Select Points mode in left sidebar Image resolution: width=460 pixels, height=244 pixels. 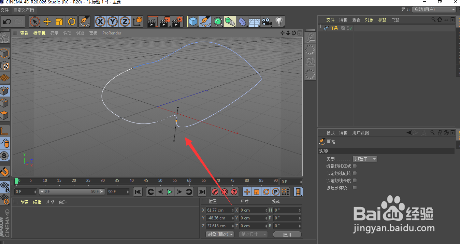pyautogui.click(x=5, y=91)
